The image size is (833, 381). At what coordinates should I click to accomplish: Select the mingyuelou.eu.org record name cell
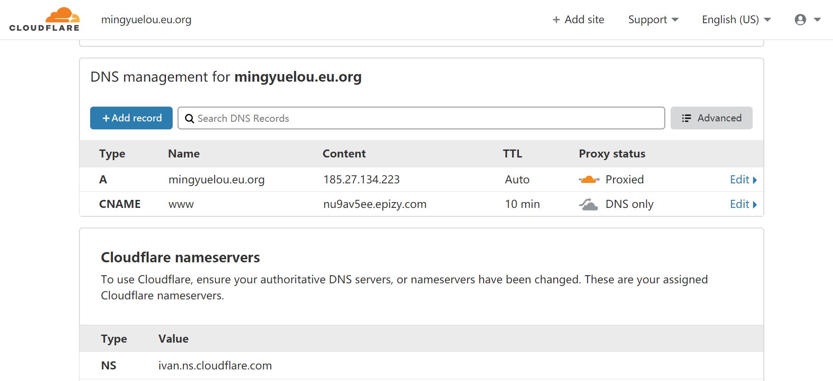pyautogui.click(x=216, y=179)
